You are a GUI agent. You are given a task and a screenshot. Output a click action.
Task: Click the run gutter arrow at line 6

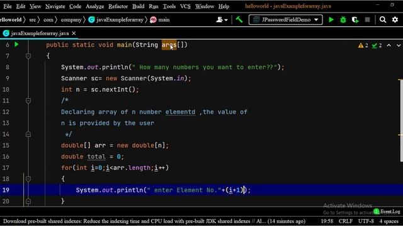tap(17, 45)
